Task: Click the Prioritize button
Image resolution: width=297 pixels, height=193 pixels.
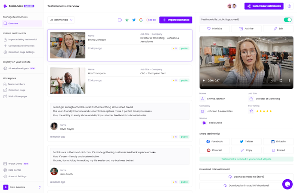Action: coord(214,29)
